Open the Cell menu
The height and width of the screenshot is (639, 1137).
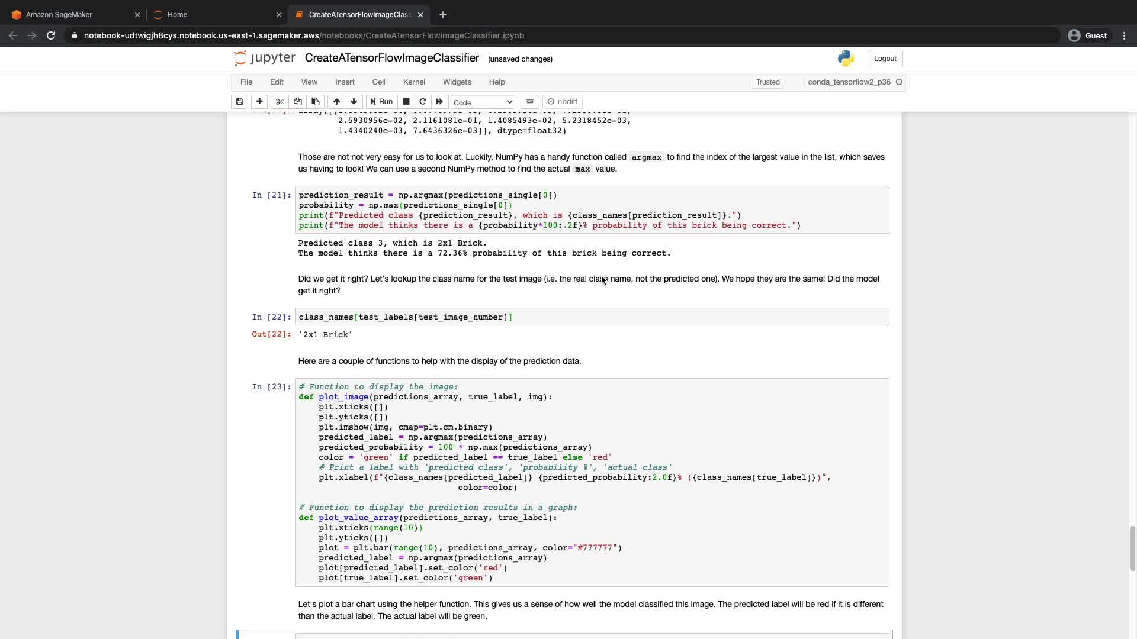coord(378,82)
